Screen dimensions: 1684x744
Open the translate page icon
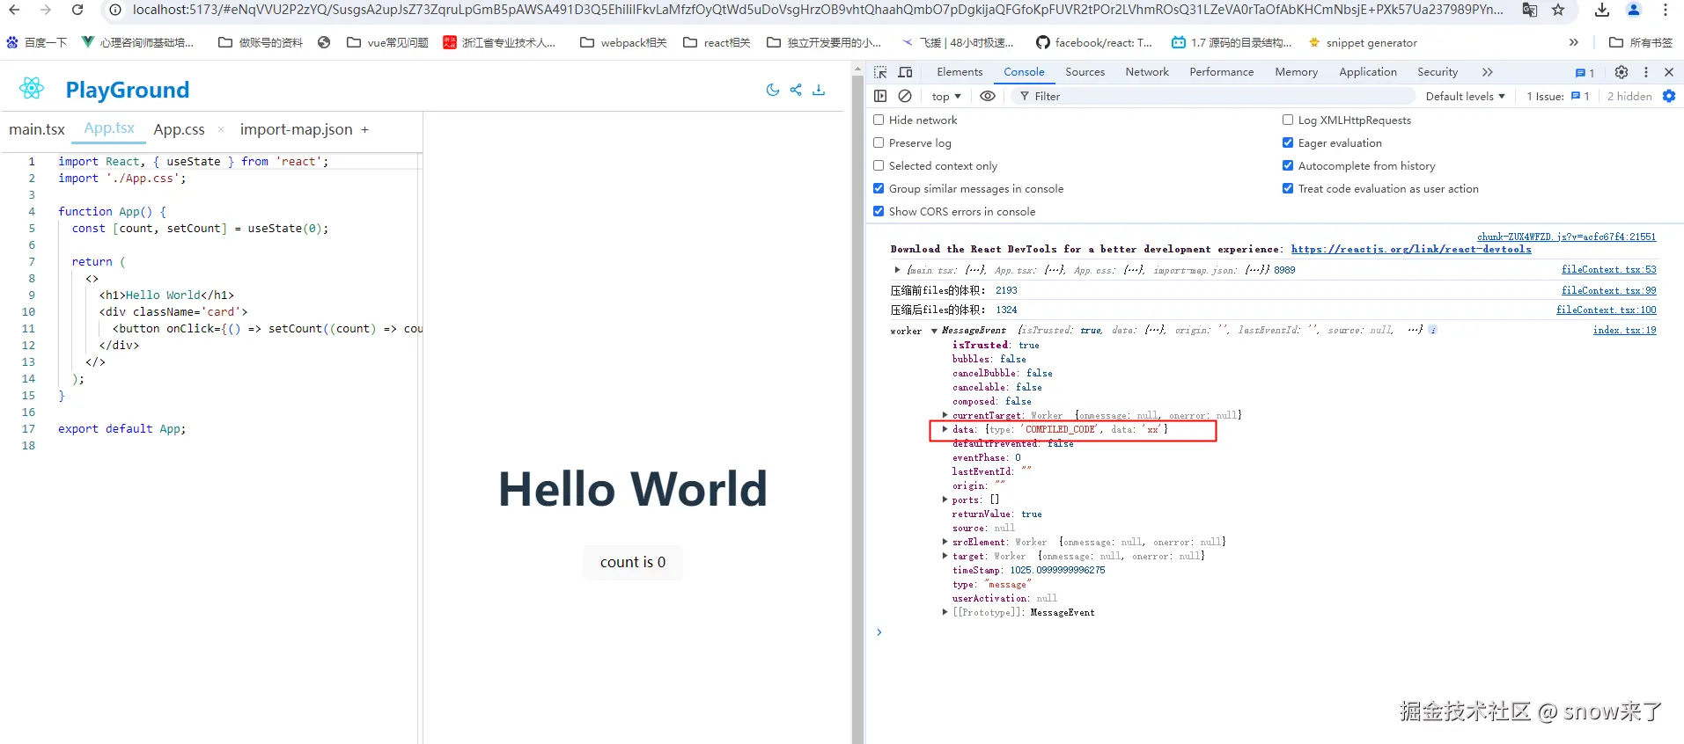click(x=1530, y=10)
